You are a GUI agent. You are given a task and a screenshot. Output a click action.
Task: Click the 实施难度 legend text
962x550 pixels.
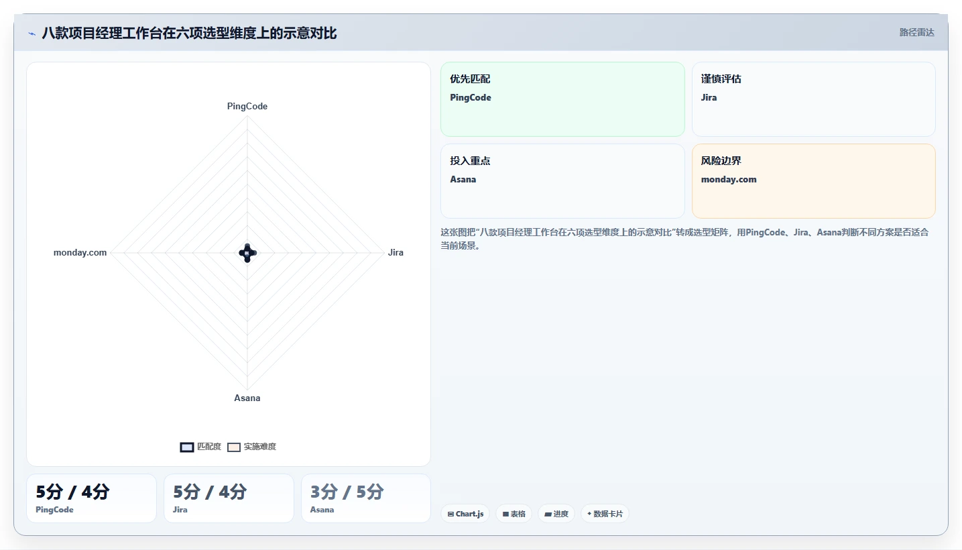coord(260,447)
